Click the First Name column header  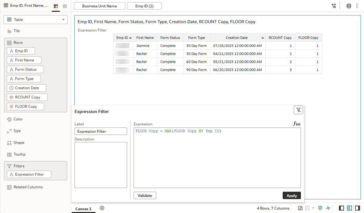point(145,38)
